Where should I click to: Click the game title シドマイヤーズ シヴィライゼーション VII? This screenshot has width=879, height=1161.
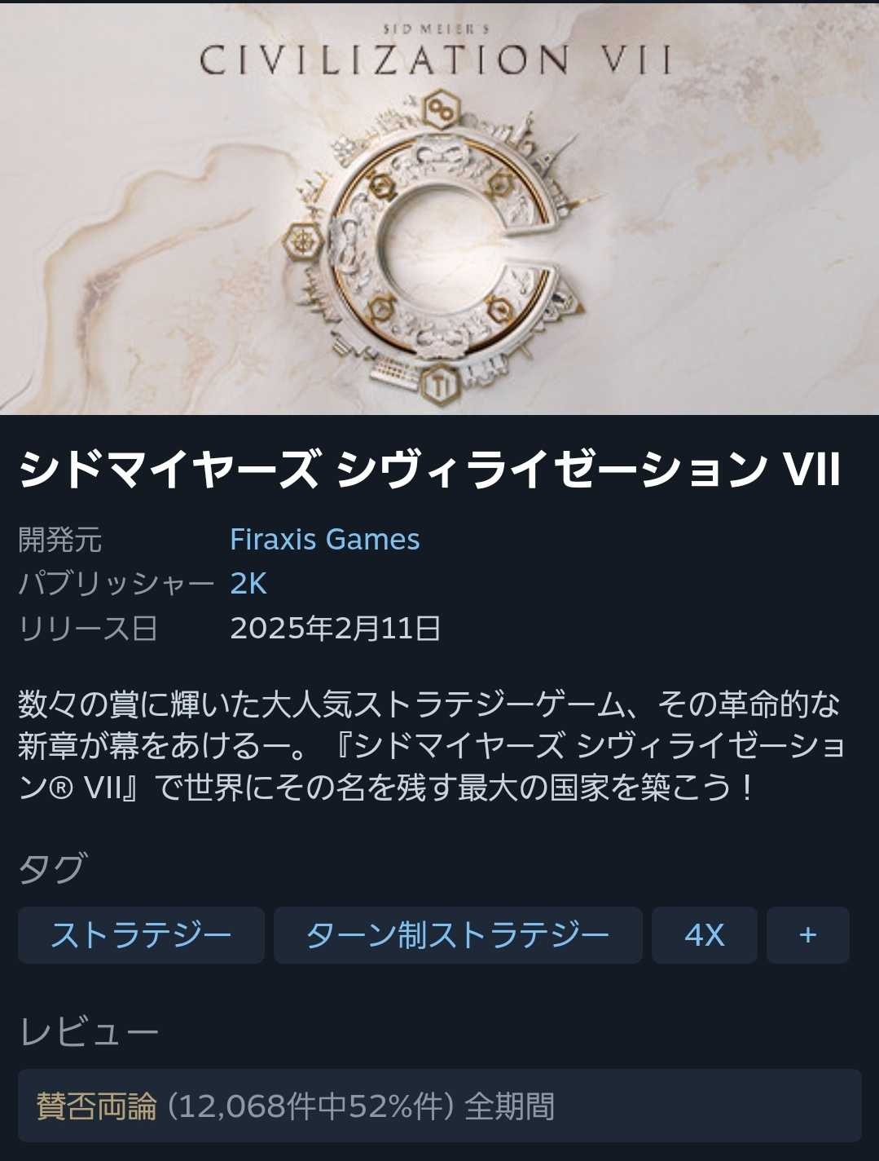(429, 470)
